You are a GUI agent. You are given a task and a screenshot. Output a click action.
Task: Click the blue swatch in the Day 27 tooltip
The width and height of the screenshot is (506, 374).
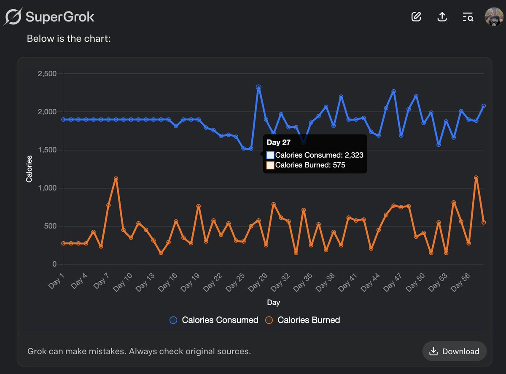(270, 155)
